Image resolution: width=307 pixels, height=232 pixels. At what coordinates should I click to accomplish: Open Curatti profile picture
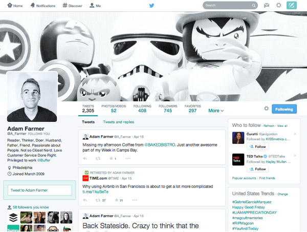(238, 138)
